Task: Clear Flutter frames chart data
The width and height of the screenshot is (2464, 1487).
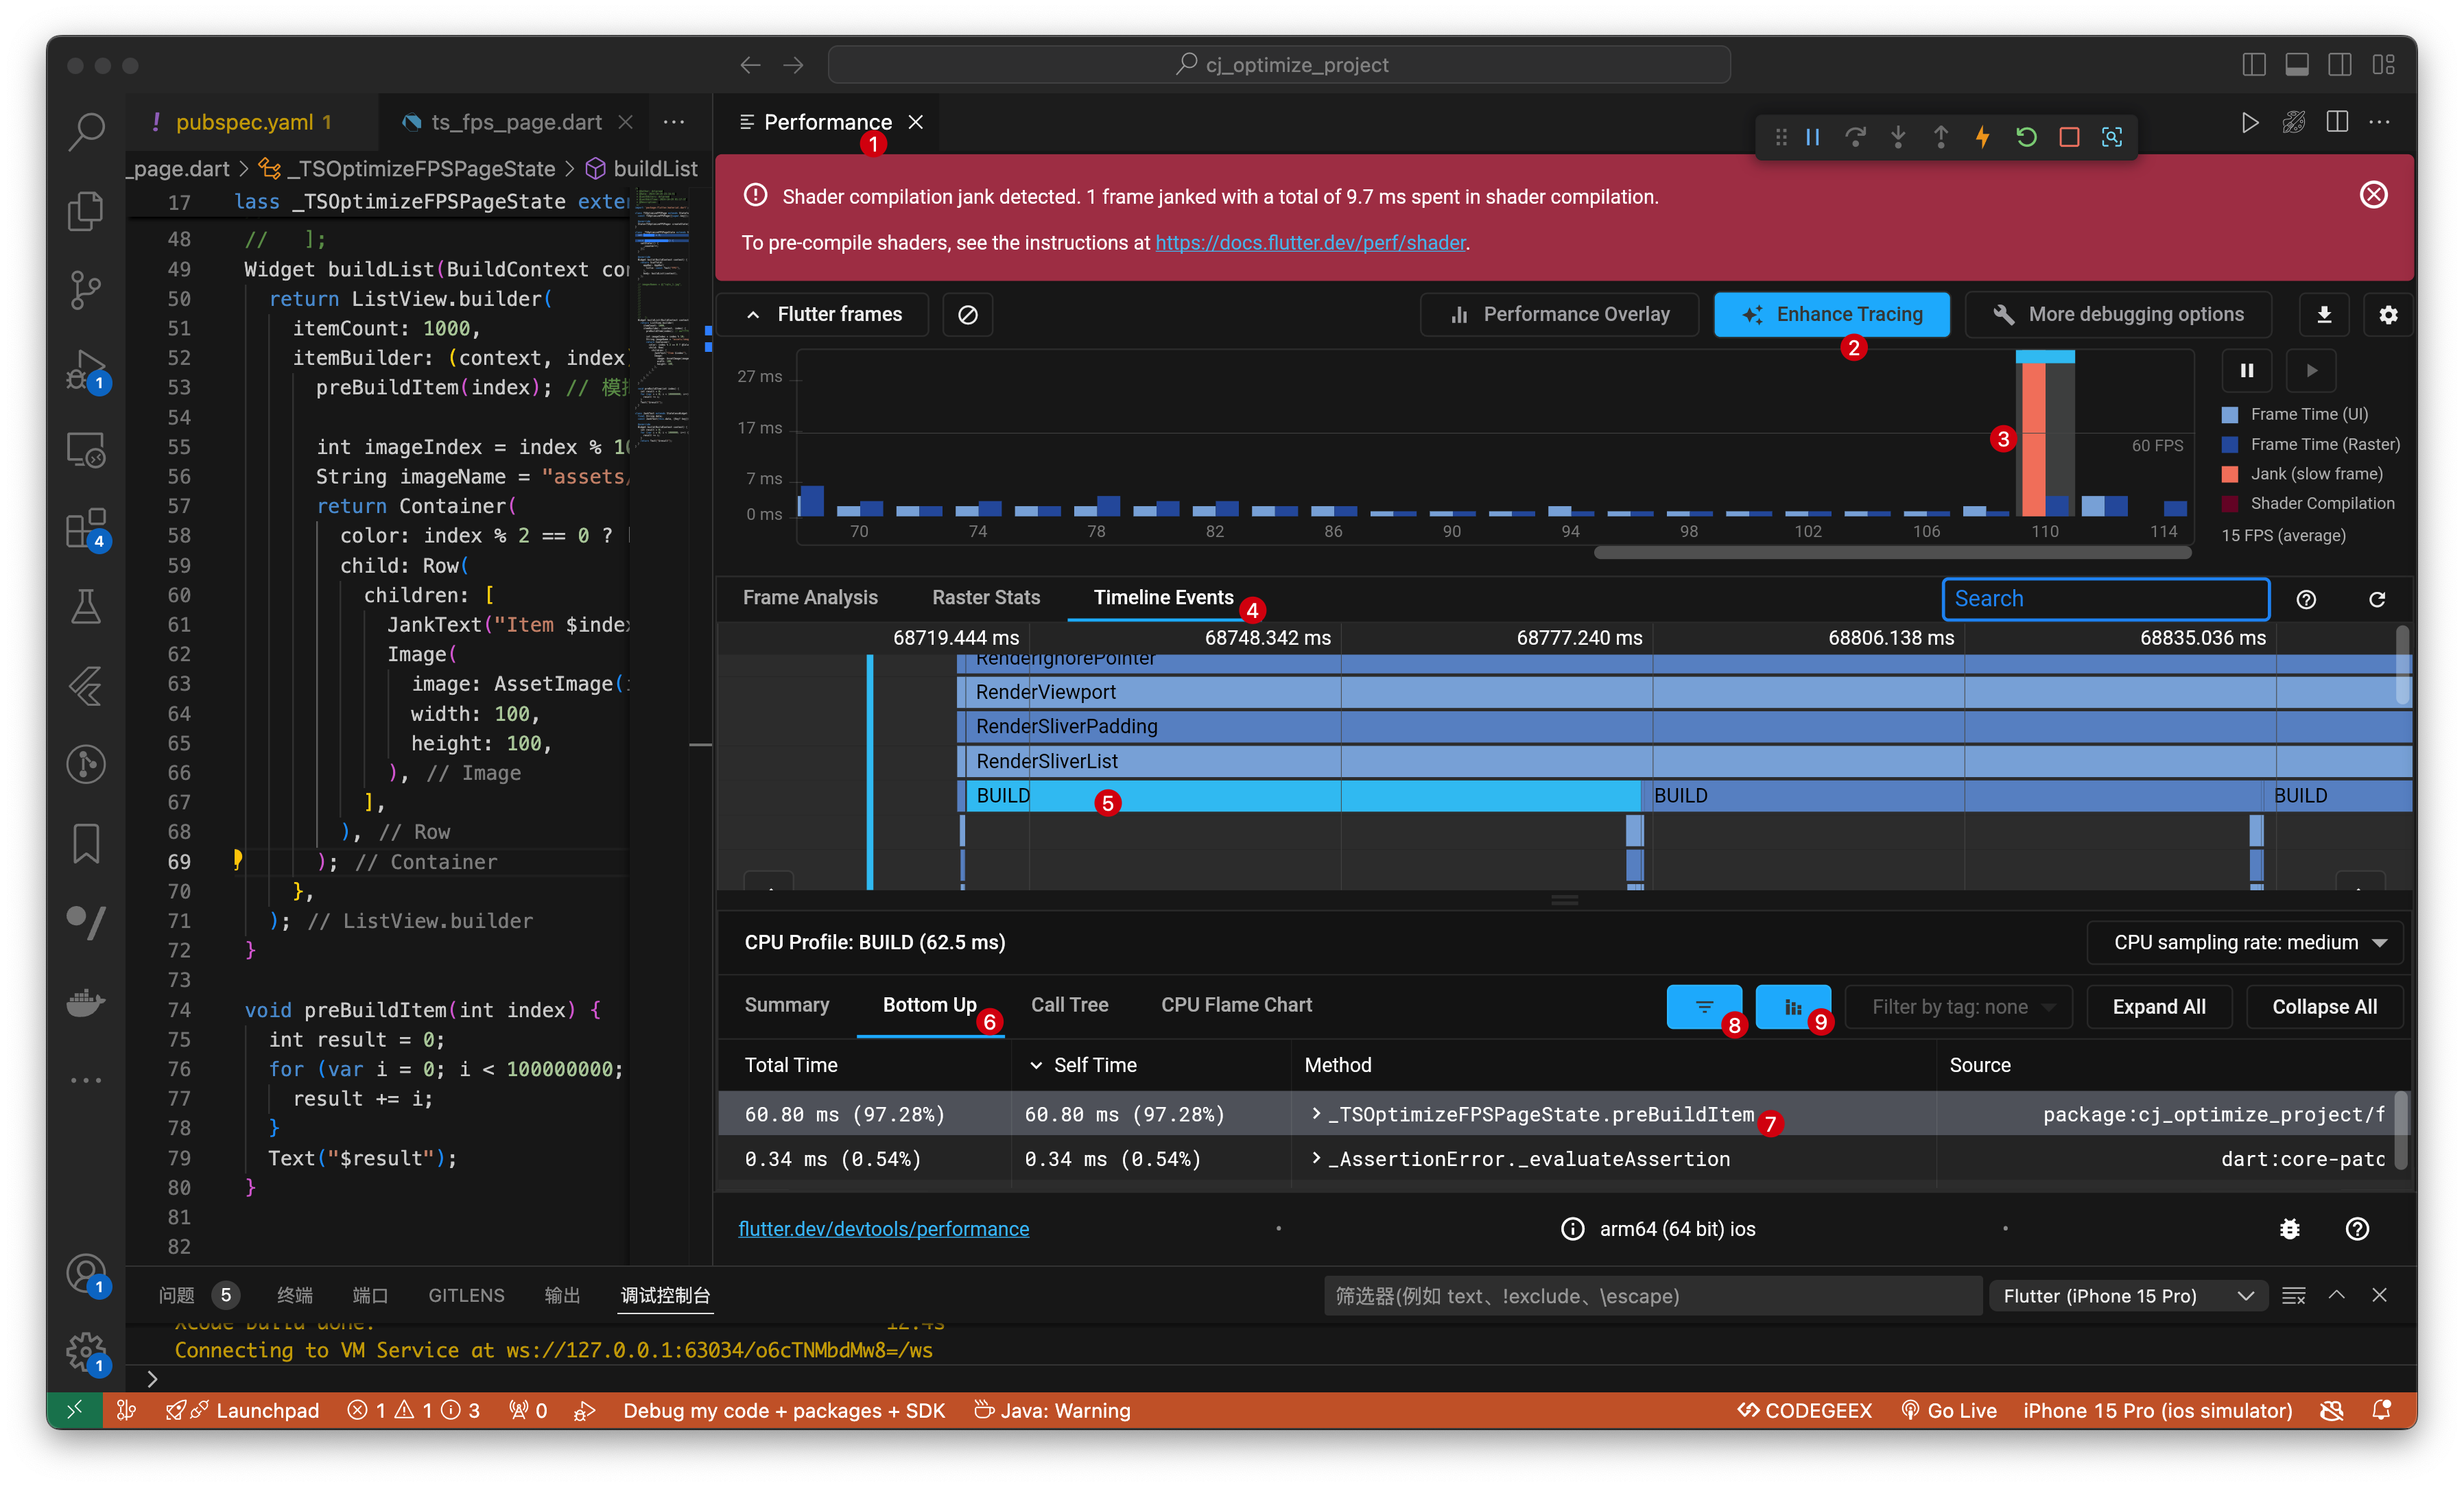Action: [x=967, y=315]
